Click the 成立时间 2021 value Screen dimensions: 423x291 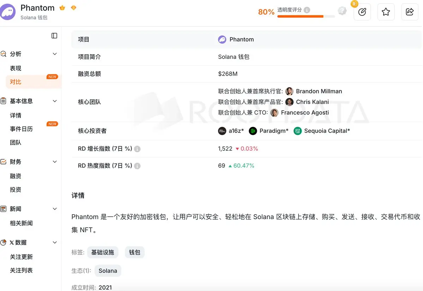point(105,287)
